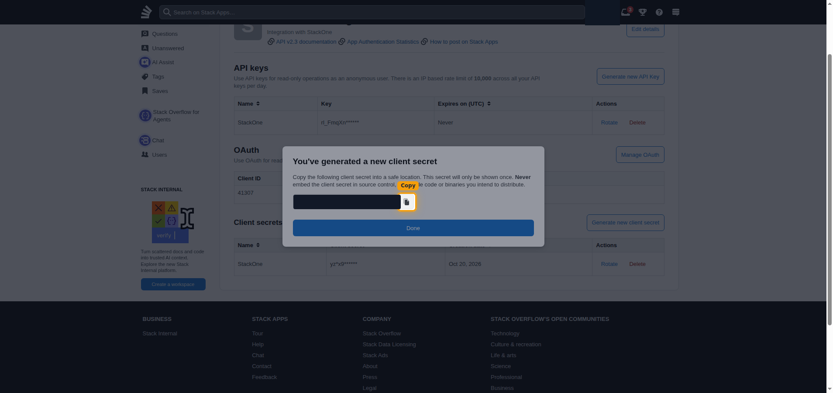Open the help question mark icon

click(659, 12)
